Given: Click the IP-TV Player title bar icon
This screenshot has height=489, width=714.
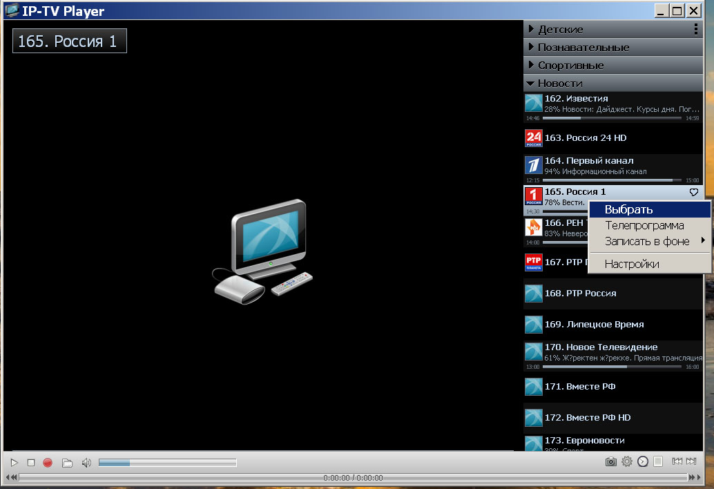Looking at the screenshot, I should [x=12, y=10].
